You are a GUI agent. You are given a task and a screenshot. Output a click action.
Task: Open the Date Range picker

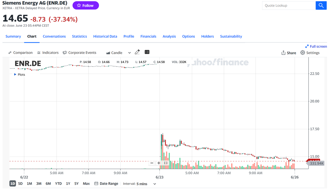pyautogui.click(x=106, y=184)
